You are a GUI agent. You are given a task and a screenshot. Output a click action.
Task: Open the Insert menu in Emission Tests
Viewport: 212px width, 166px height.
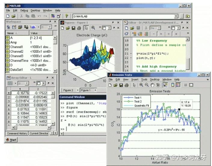point(135,80)
